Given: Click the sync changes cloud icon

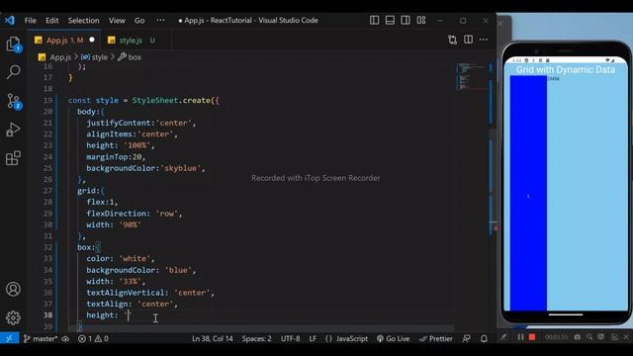Looking at the screenshot, I should click(x=65, y=338).
